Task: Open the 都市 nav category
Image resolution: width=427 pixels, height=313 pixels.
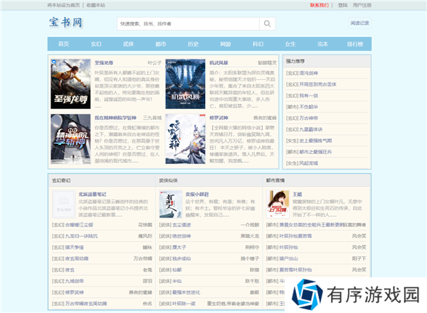Action: tap(161, 44)
